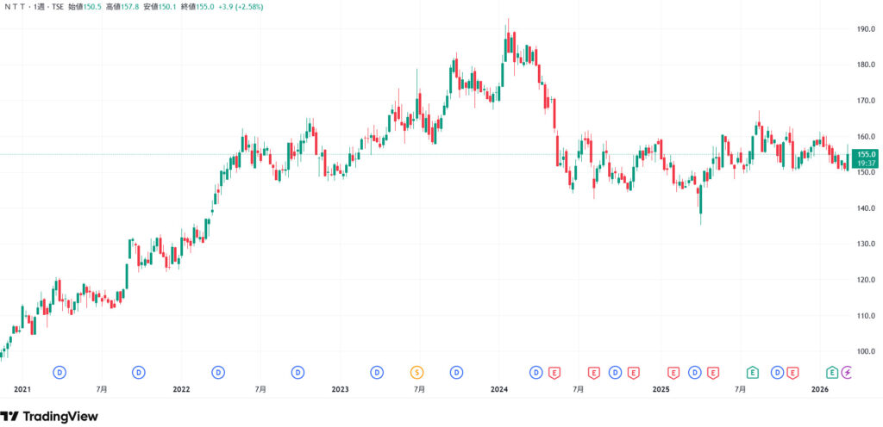This screenshot has height=427, width=883.
Task: Open the green earnings marker beside the lightning icon
Action: point(832,373)
